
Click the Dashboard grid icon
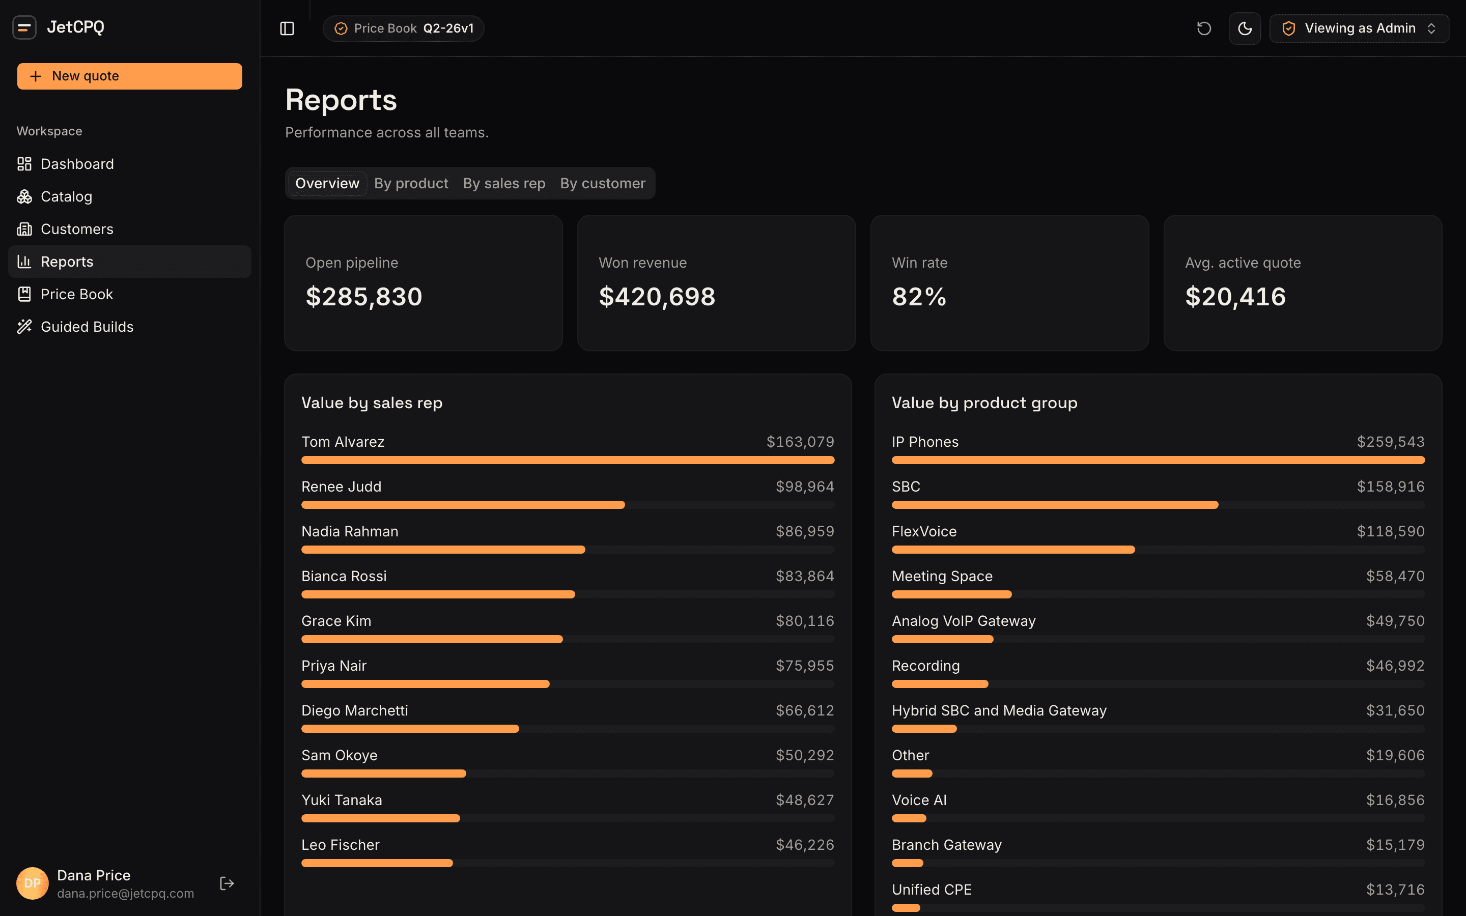[24, 164]
